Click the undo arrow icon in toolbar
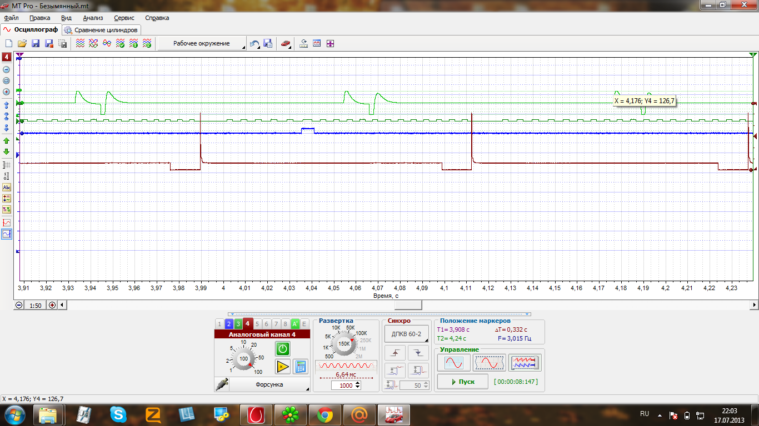Viewport: 759px width, 426px height. point(254,43)
